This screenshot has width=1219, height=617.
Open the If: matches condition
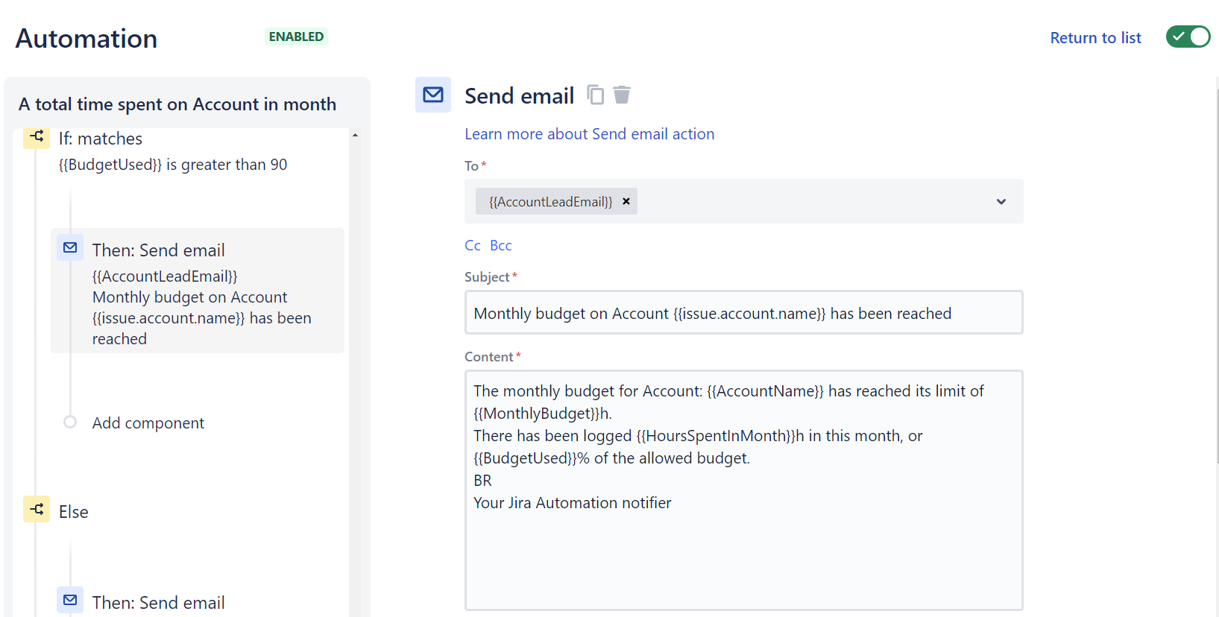101,139
